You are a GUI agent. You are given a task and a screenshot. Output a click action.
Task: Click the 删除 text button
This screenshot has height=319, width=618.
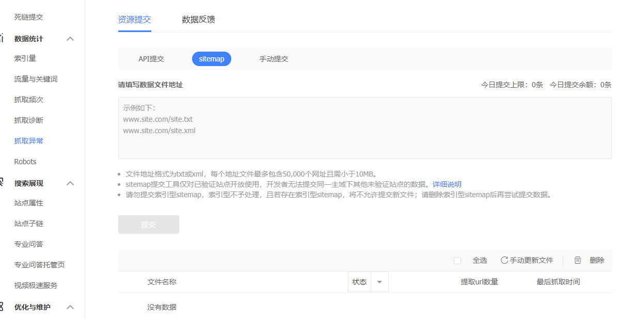tap(597, 260)
